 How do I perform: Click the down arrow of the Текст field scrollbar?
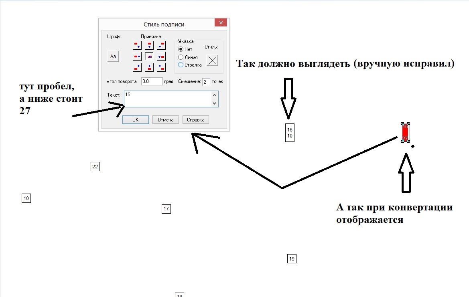point(214,103)
